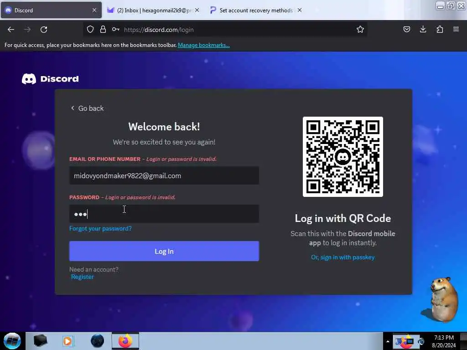Open the dark globe taskbar icon
Screen dimensions: 467x350
point(98,341)
